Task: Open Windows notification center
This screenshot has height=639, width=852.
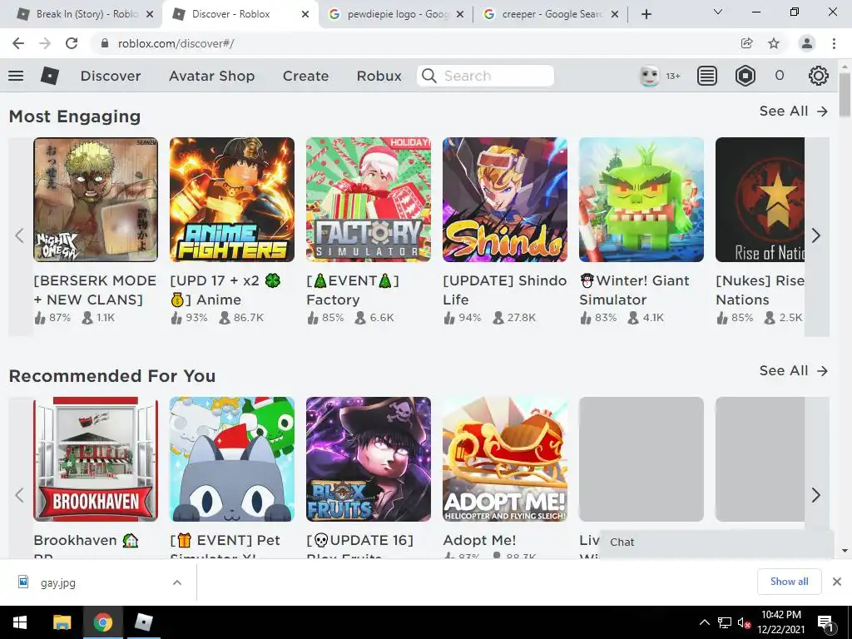Action: (825, 623)
